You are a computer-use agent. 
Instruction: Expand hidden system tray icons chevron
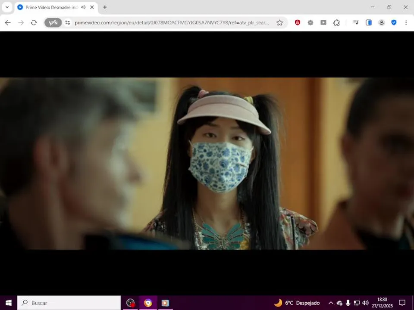pyautogui.click(x=331, y=303)
